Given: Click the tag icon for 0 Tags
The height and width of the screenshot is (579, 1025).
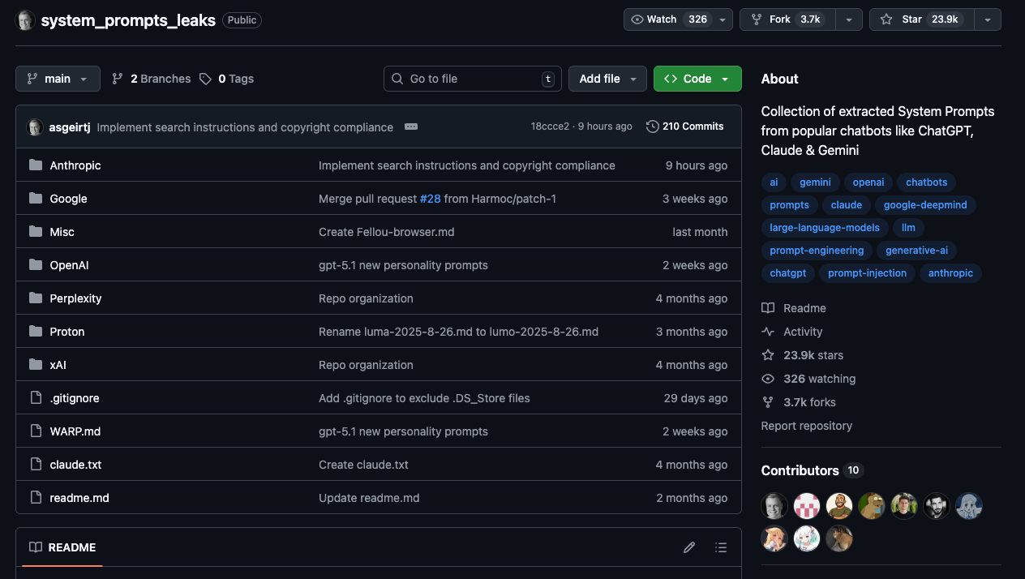Looking at the screenshot, I should tap(206, 79).
